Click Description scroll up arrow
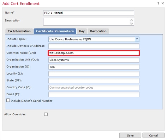167x140 pixels. click(x=132, y=20)
